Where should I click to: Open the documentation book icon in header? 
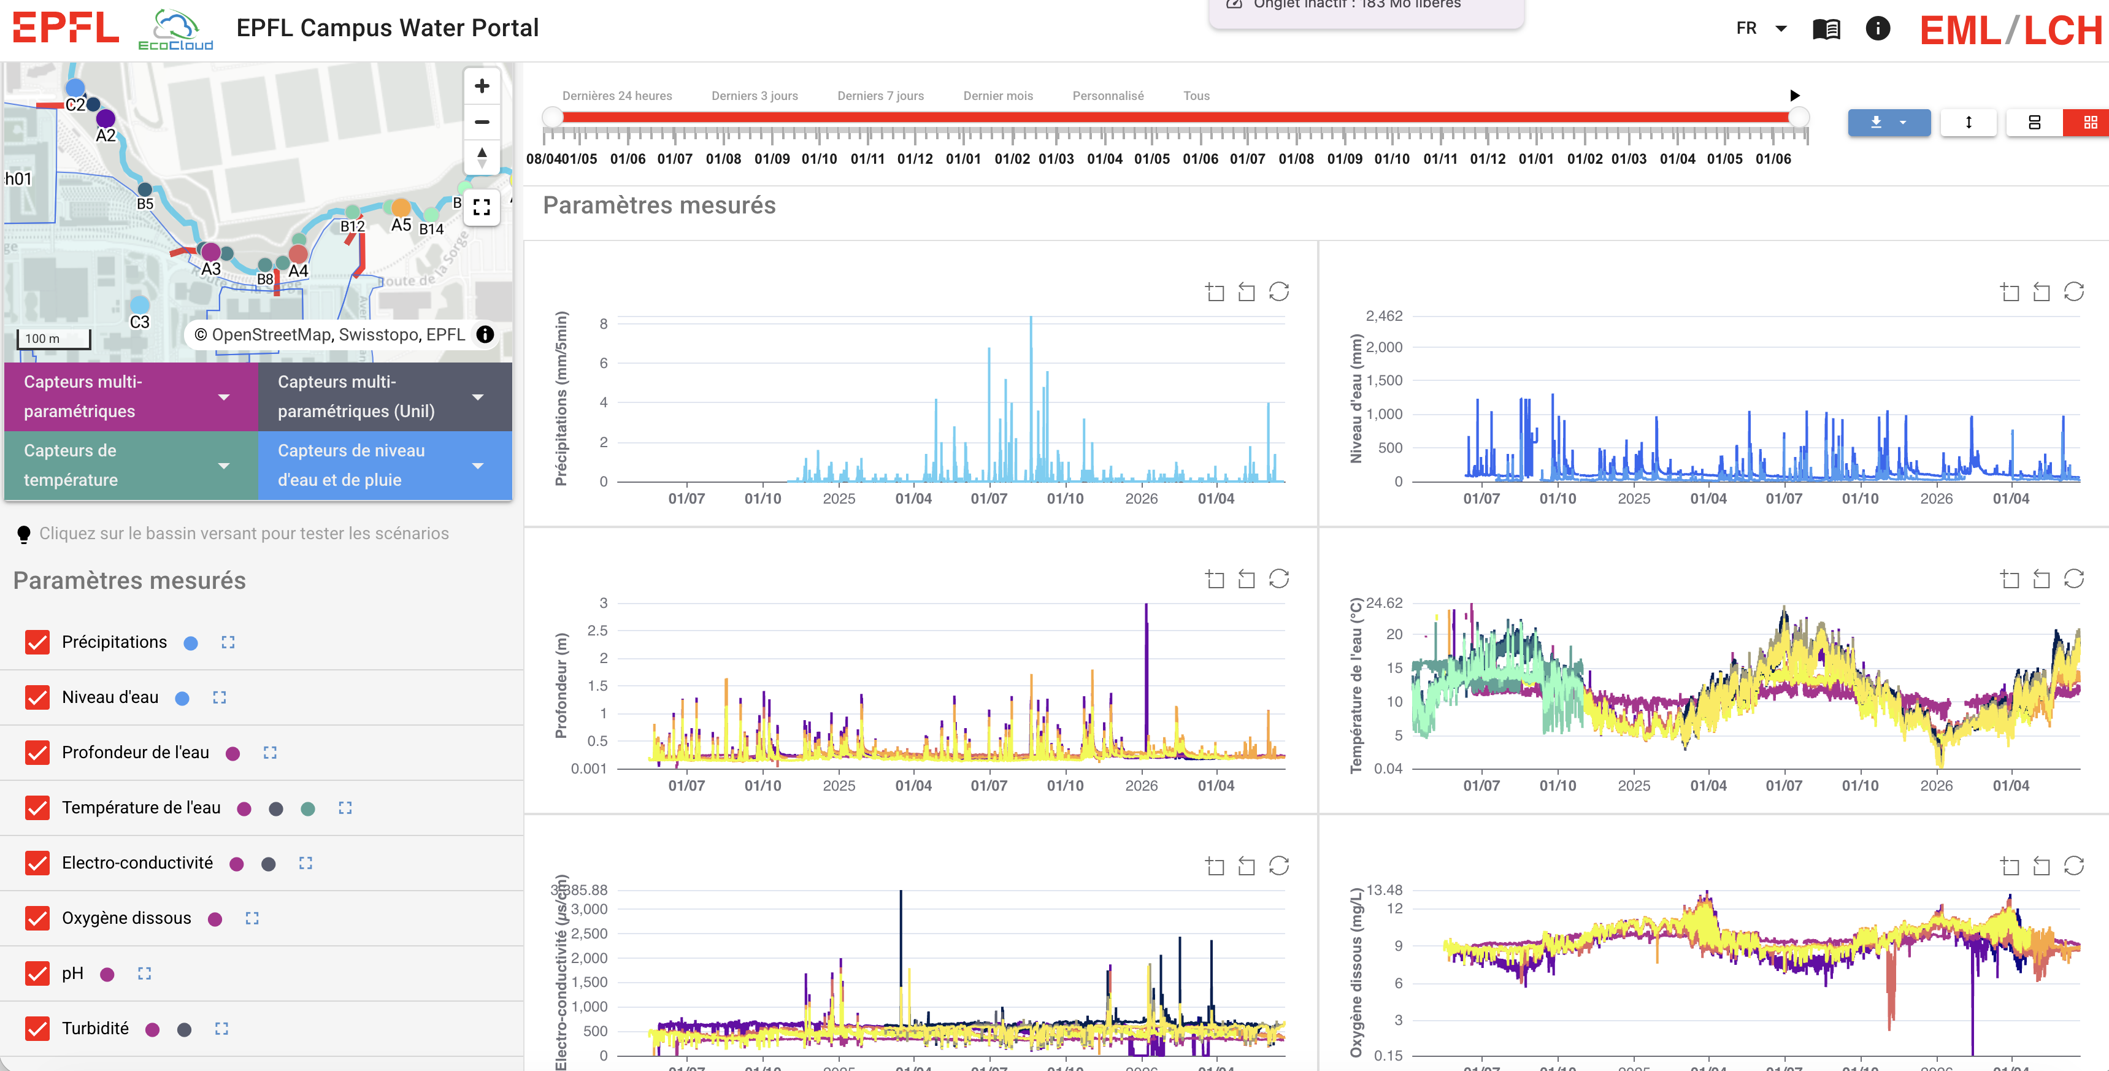pos(1826,29)
